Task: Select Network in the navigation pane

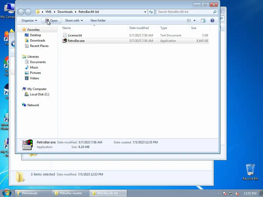Action: tap(33, 105)
